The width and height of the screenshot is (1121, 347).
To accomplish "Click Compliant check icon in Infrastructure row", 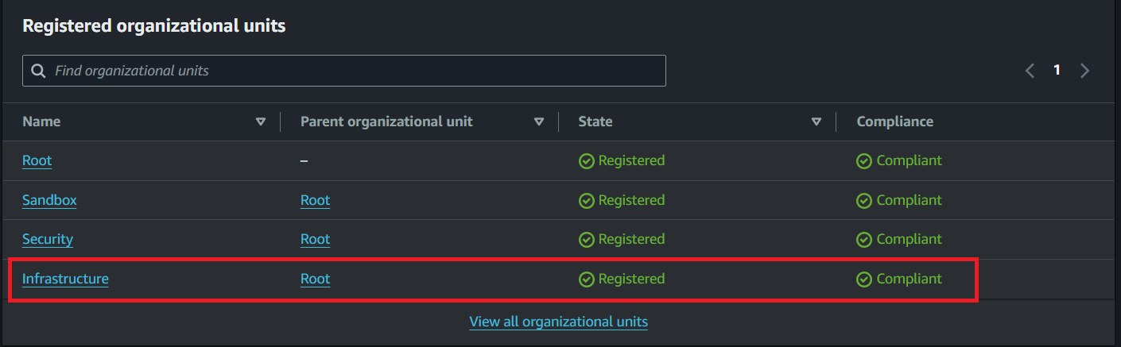I will point(864,280).
